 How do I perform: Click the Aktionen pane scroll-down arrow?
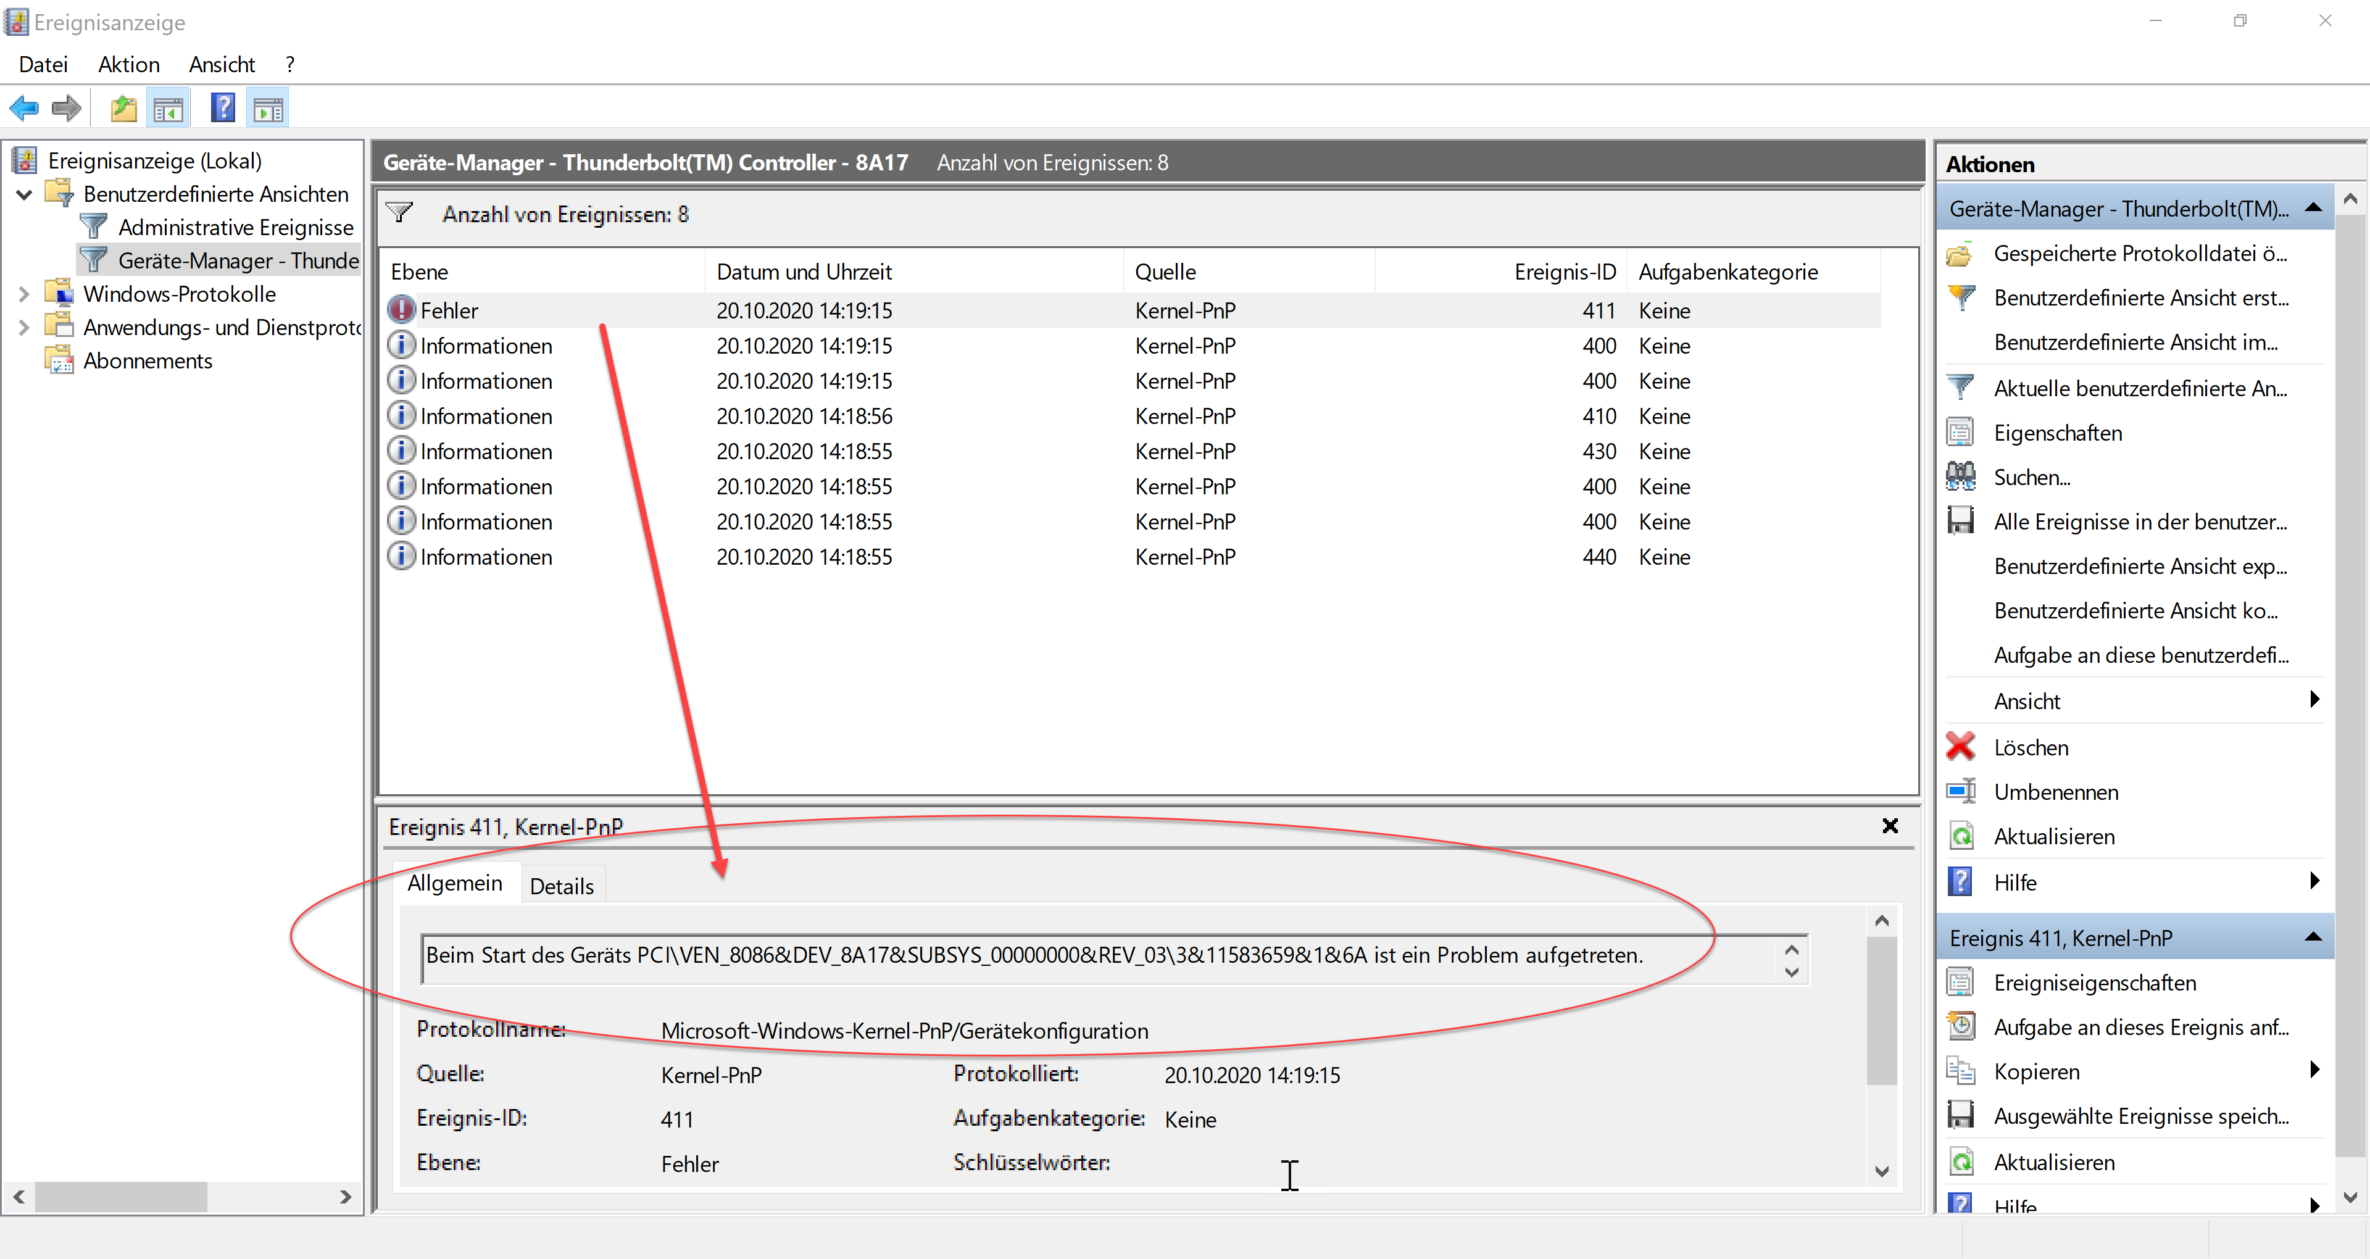2350,1197
